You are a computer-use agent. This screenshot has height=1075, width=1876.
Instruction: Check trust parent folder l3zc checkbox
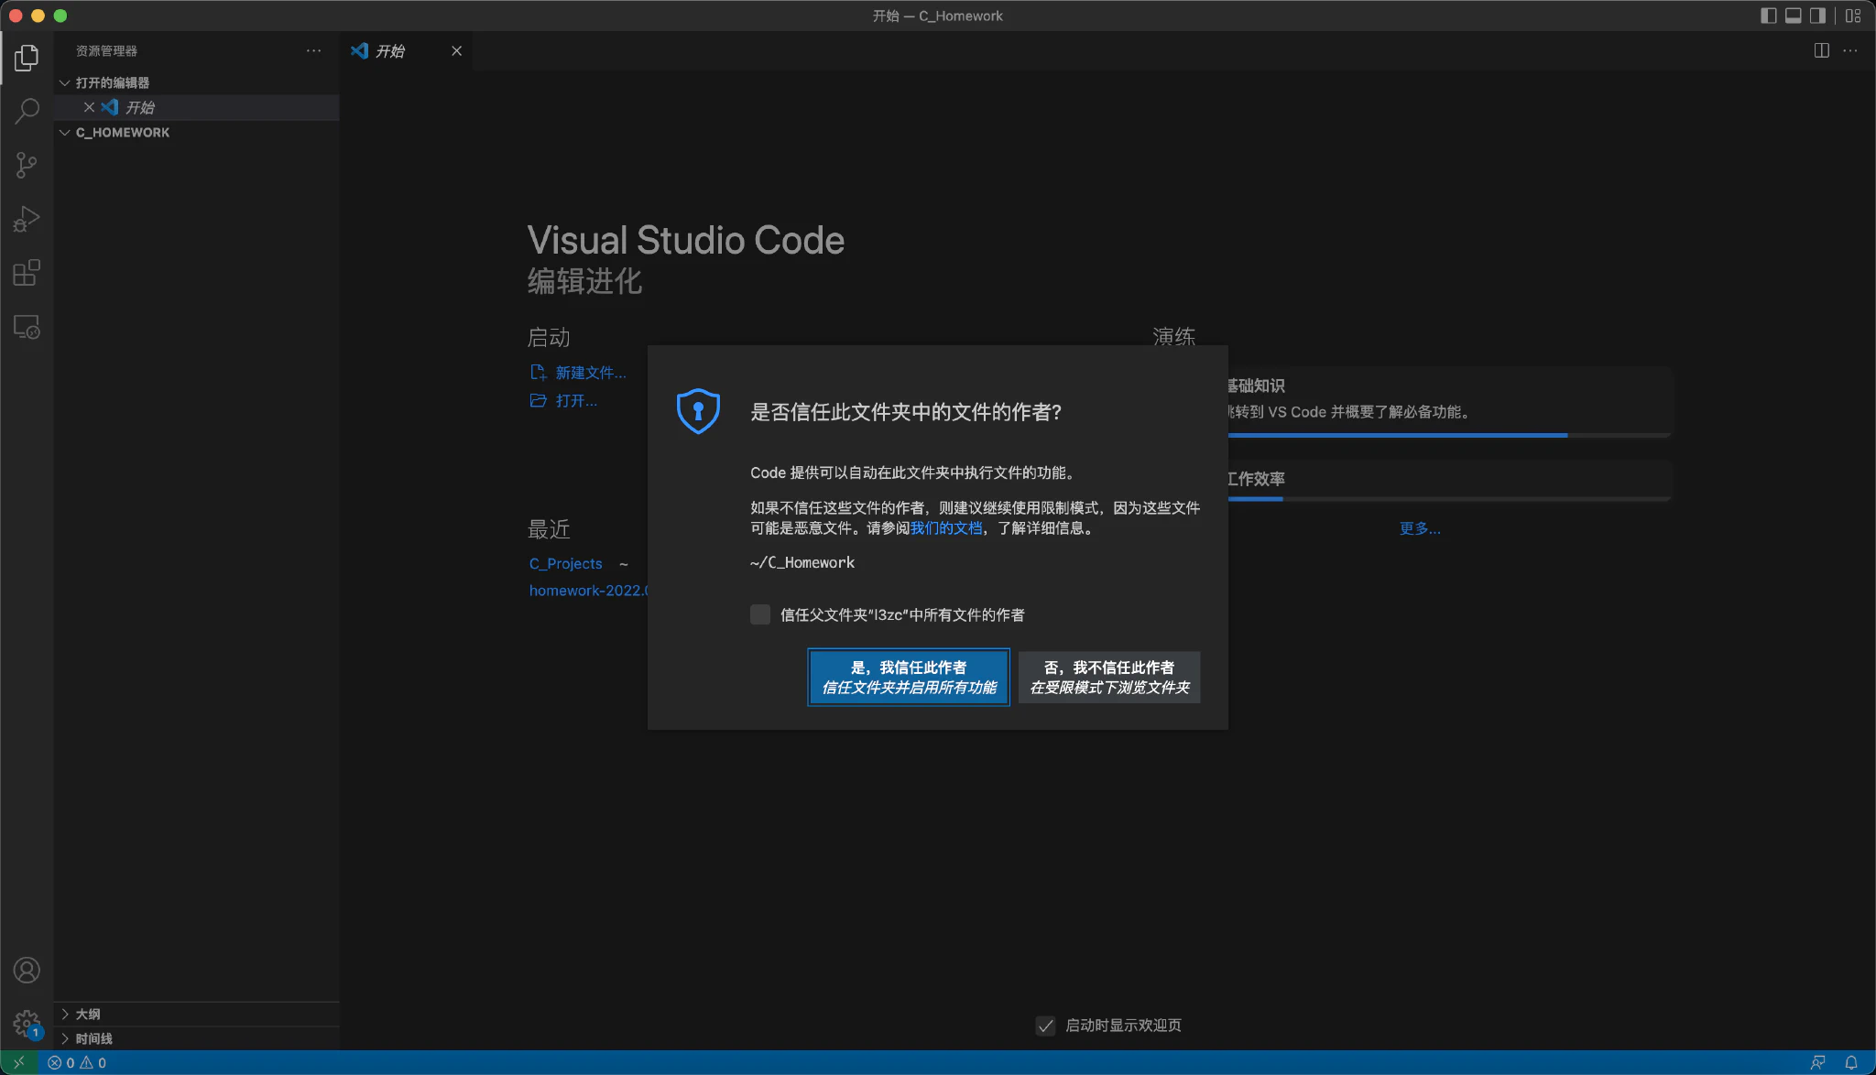pyautogui.click(x=760, y=614)
